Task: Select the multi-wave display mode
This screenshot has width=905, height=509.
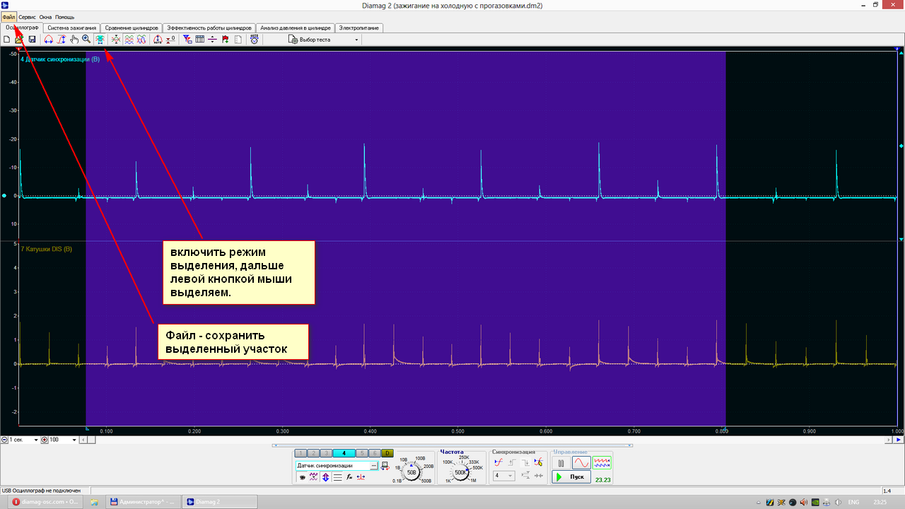Action: pos(602,463)
